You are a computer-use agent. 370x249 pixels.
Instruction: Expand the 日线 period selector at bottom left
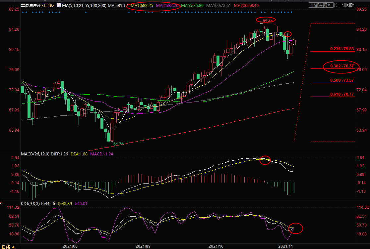tap(8, 247)
